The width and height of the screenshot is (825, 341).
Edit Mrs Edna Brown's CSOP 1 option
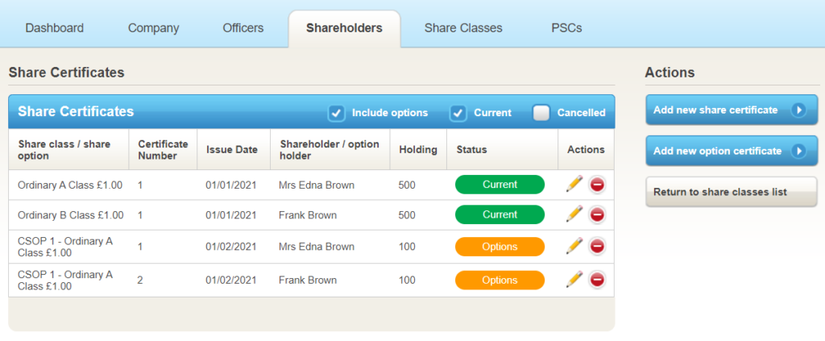(x=574, y=247)
